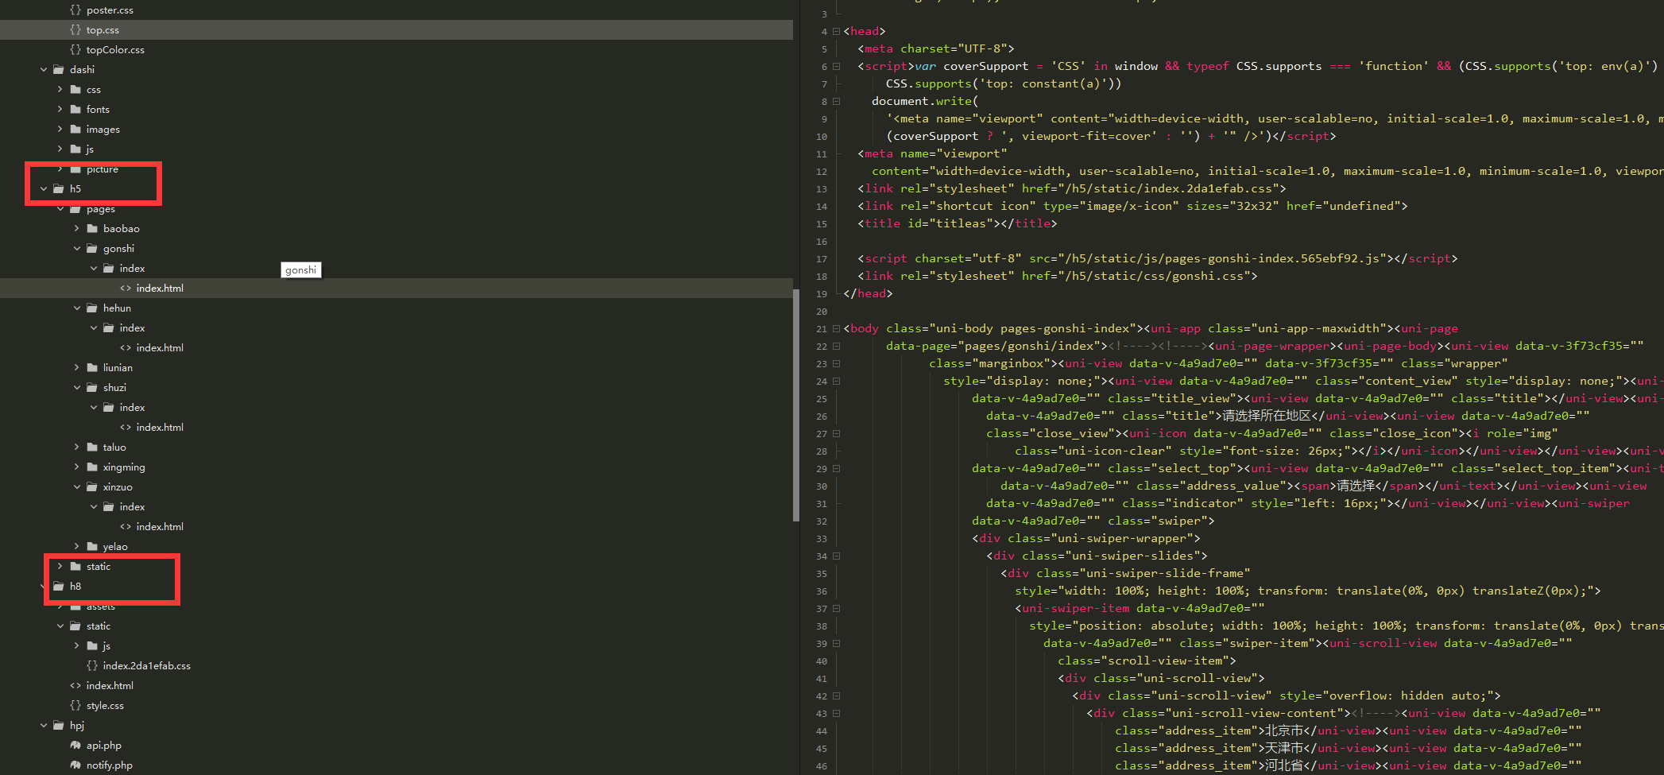Click the xingming folder icon
The width and height of the screenshot is (1664, 775).
[92, 467]
